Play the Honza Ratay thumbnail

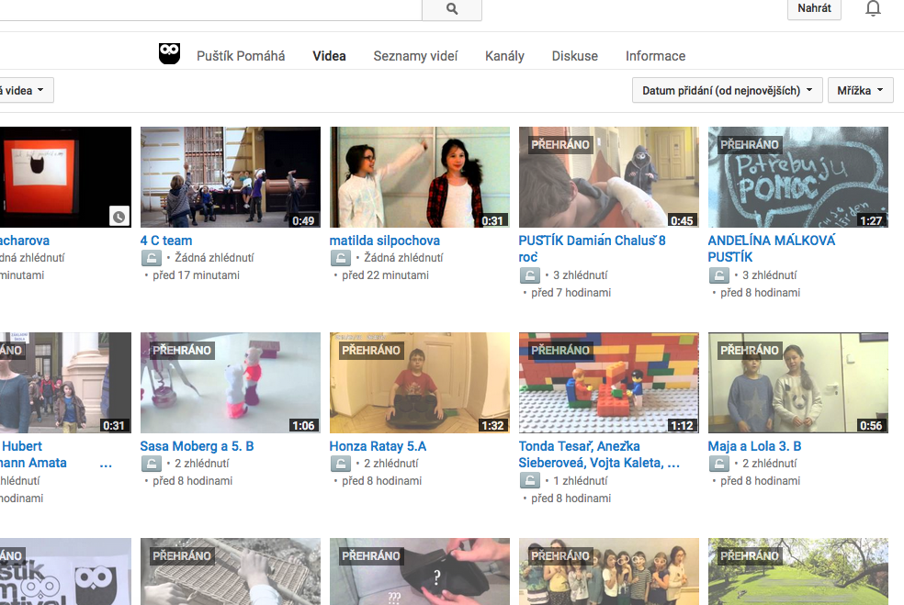coord(420,383)
